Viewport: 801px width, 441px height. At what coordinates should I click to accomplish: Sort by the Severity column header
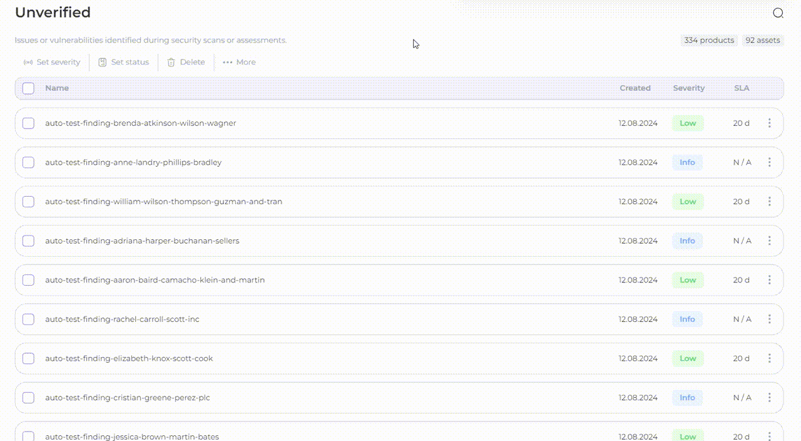[x=688, y=88]
